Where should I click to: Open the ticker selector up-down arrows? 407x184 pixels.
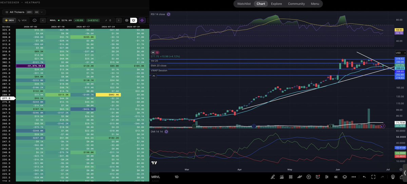tap(110, 20)
